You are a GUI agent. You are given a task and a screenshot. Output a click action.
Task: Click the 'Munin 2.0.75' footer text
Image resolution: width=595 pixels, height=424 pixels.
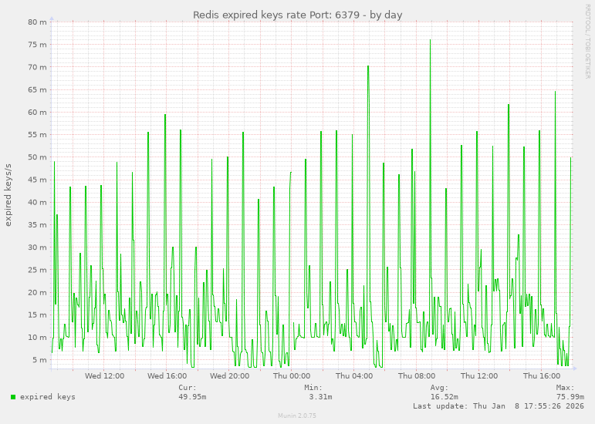[297, 416]
